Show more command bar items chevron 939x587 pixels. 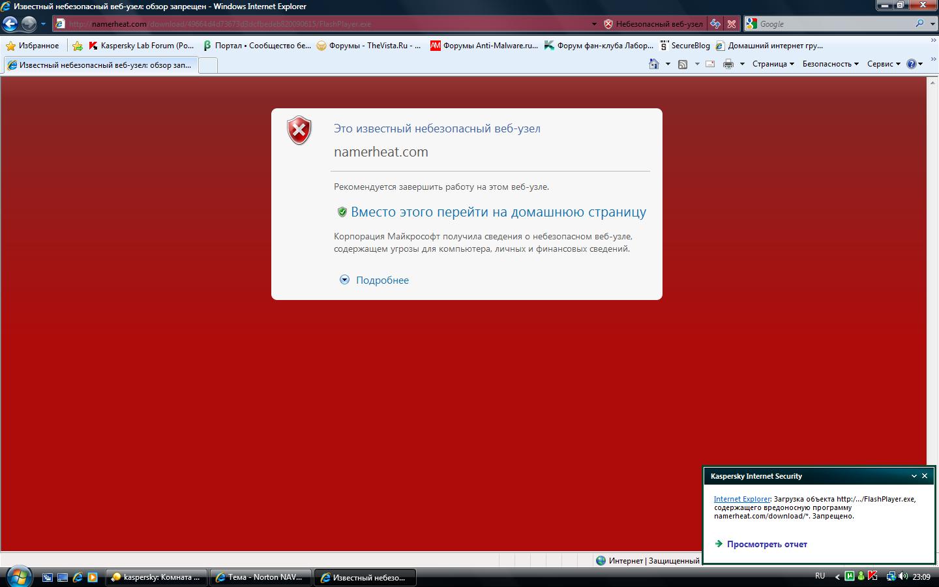tap(933, 59)
